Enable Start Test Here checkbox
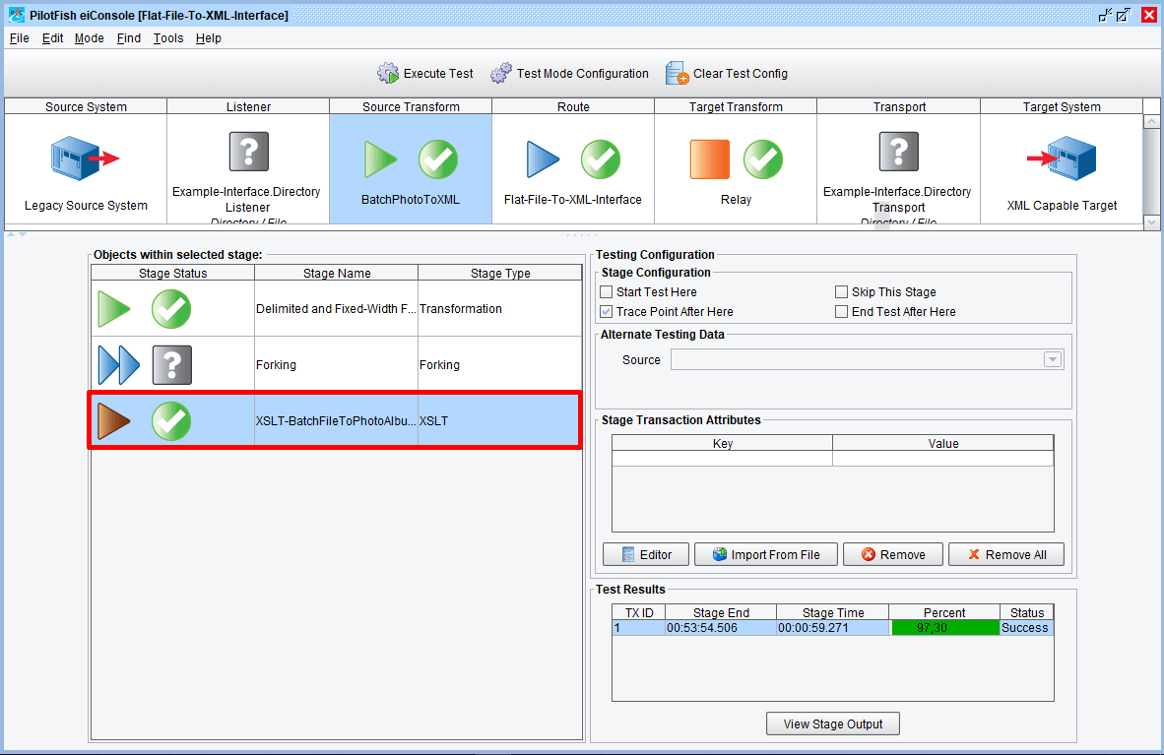1164x755 pixels. pyautogui.click(x=607, y=291)
